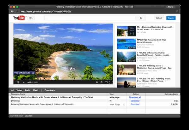
Task: Switch to Player mode button
Action: tap(170, 7)
